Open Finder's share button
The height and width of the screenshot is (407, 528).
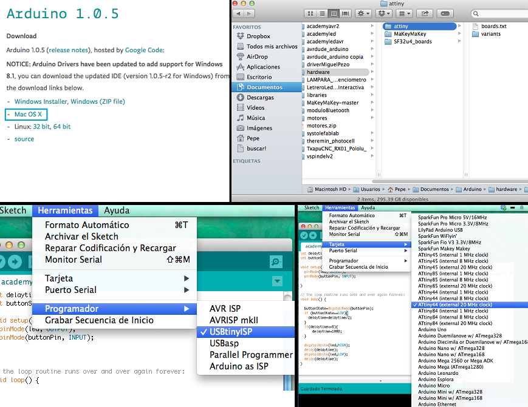click(x=425, y=14)
